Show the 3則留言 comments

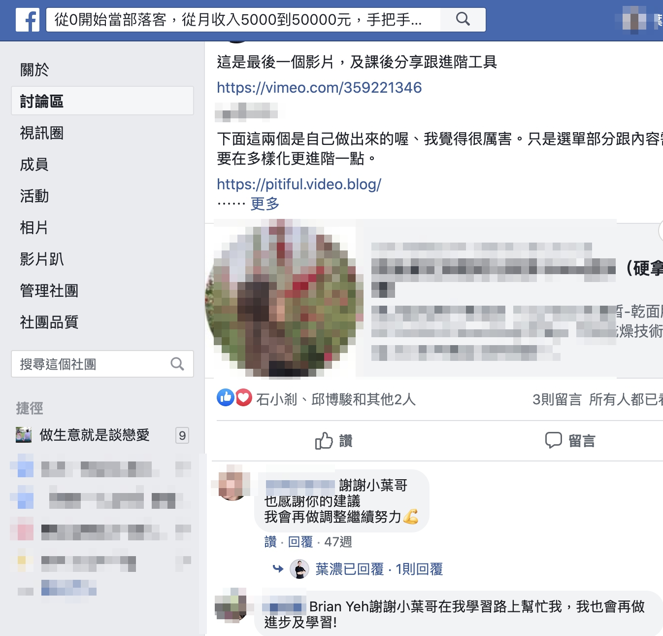click(557, 399)
